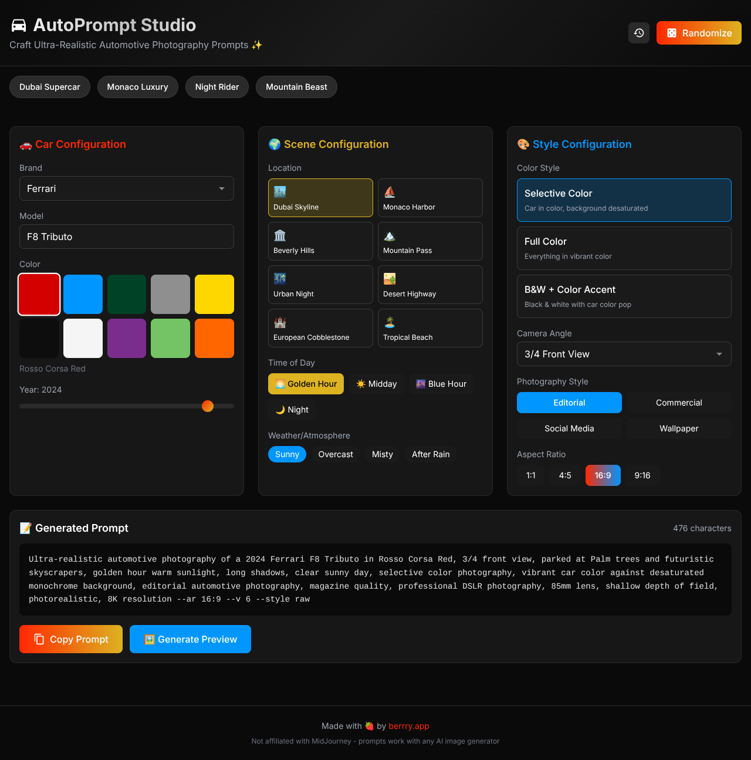Screen dimensions: 751x760
Task: Select the Monaco Harbor sailboat location
Action: coord(429,198)
